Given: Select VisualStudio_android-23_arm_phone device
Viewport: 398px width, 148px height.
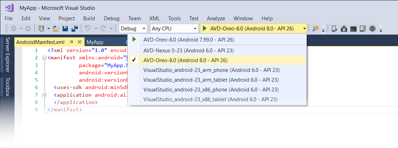Looking at the screenshot, I should (217, 70).
